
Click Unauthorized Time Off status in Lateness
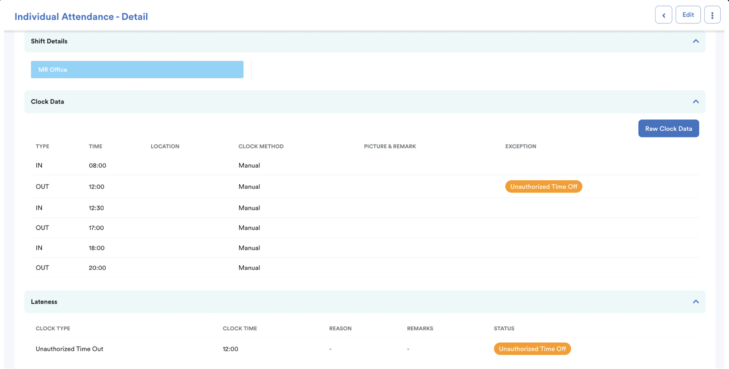[532, 349]
